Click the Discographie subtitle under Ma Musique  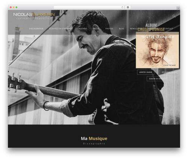pyautogui.click(x=94, y=144)
